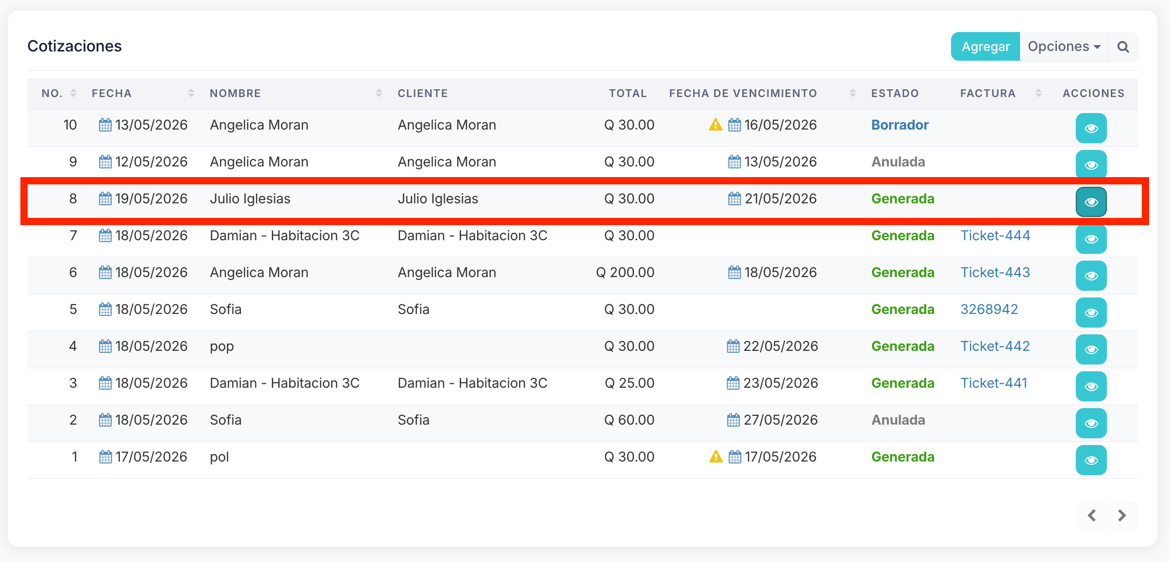Open invoice link Ticket-444

(x=995, y=235)
